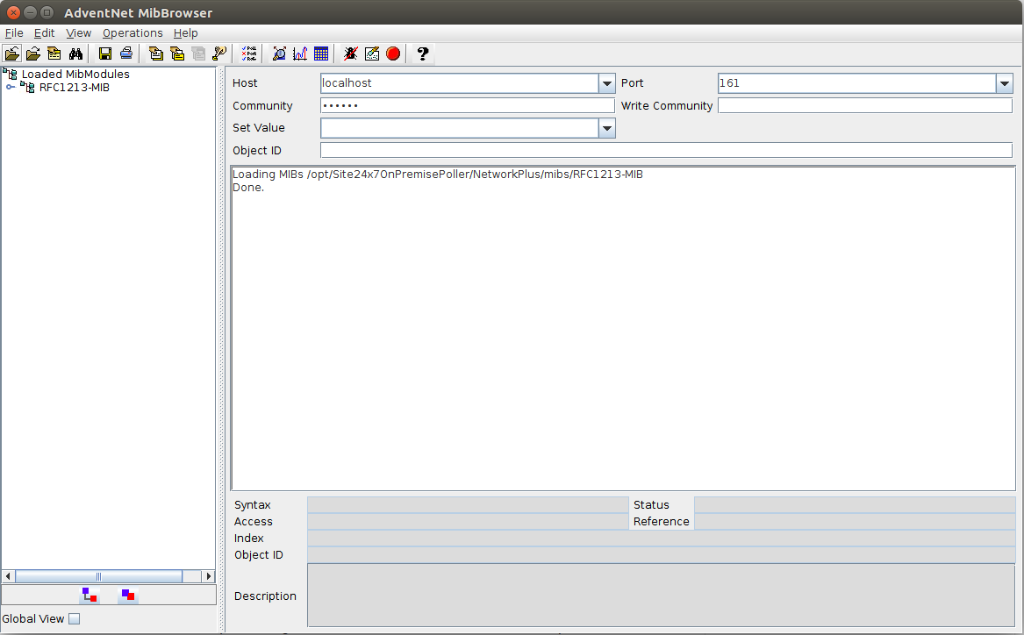This screenshot has width=1024, height=635.
Task: Click the Write Community input field
Action: pyautogui.click(x=864, y=105)
